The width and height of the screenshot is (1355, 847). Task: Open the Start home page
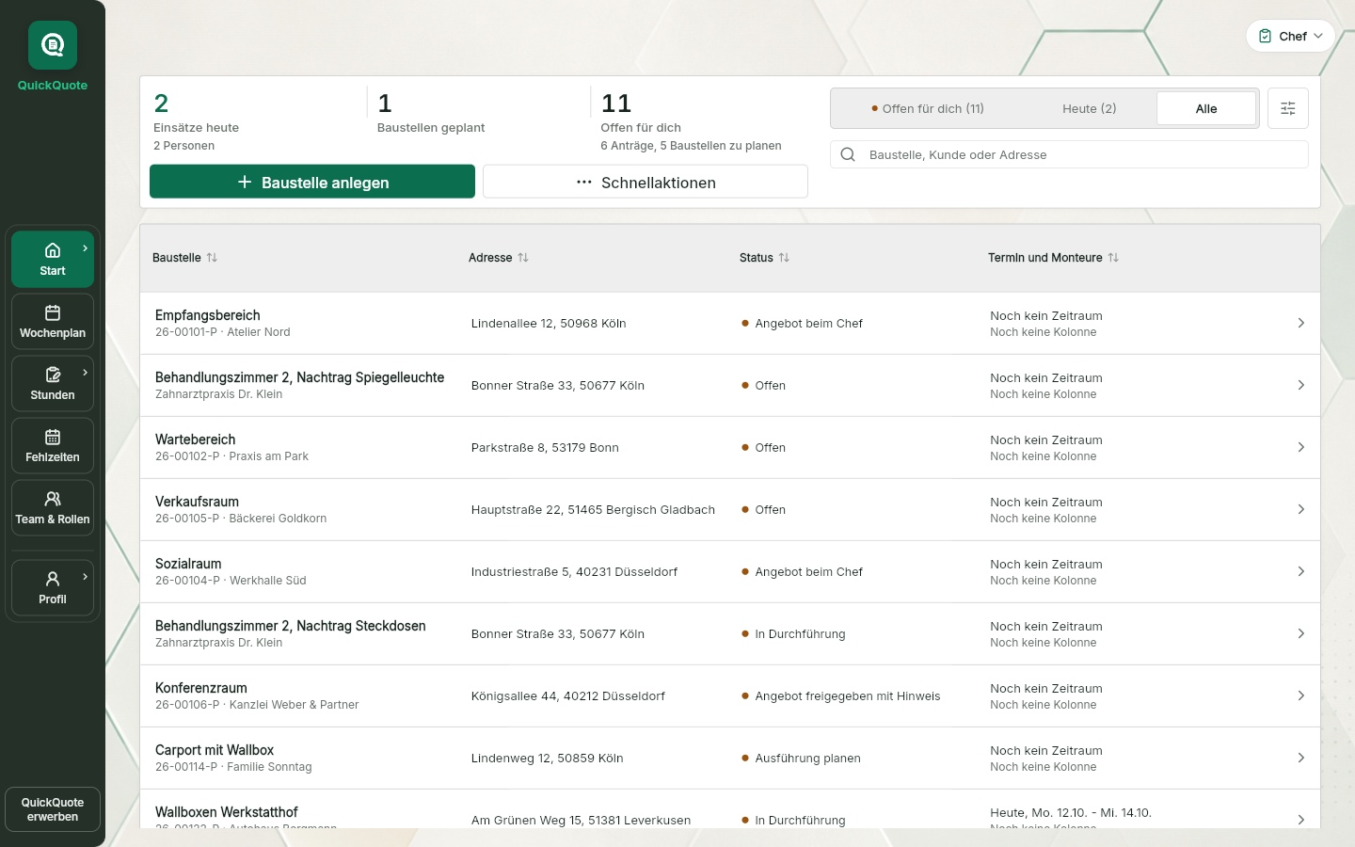click(53, 259)
